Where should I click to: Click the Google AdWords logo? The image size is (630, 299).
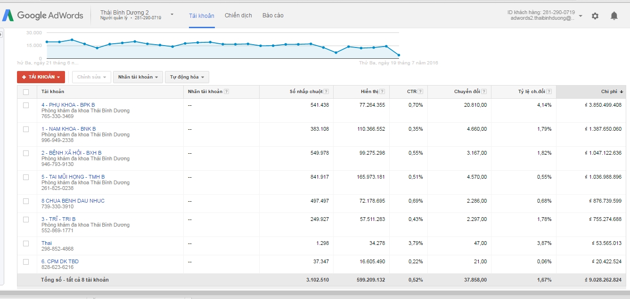(x=42, y=15)
